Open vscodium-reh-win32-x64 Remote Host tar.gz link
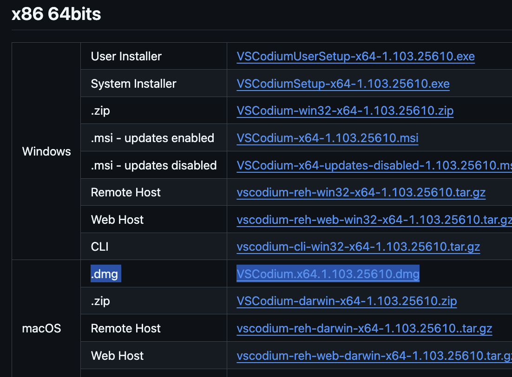 [361, 193]
